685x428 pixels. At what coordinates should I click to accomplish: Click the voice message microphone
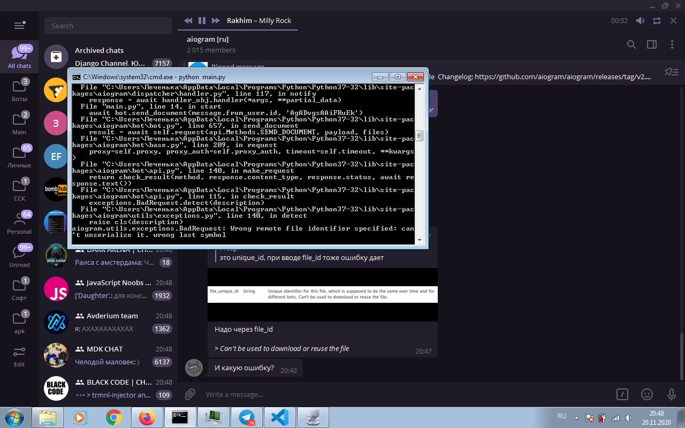click(672, 394)
